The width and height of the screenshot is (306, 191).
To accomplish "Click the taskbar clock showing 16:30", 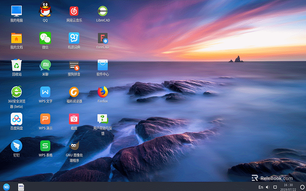I will coord(288,187).
